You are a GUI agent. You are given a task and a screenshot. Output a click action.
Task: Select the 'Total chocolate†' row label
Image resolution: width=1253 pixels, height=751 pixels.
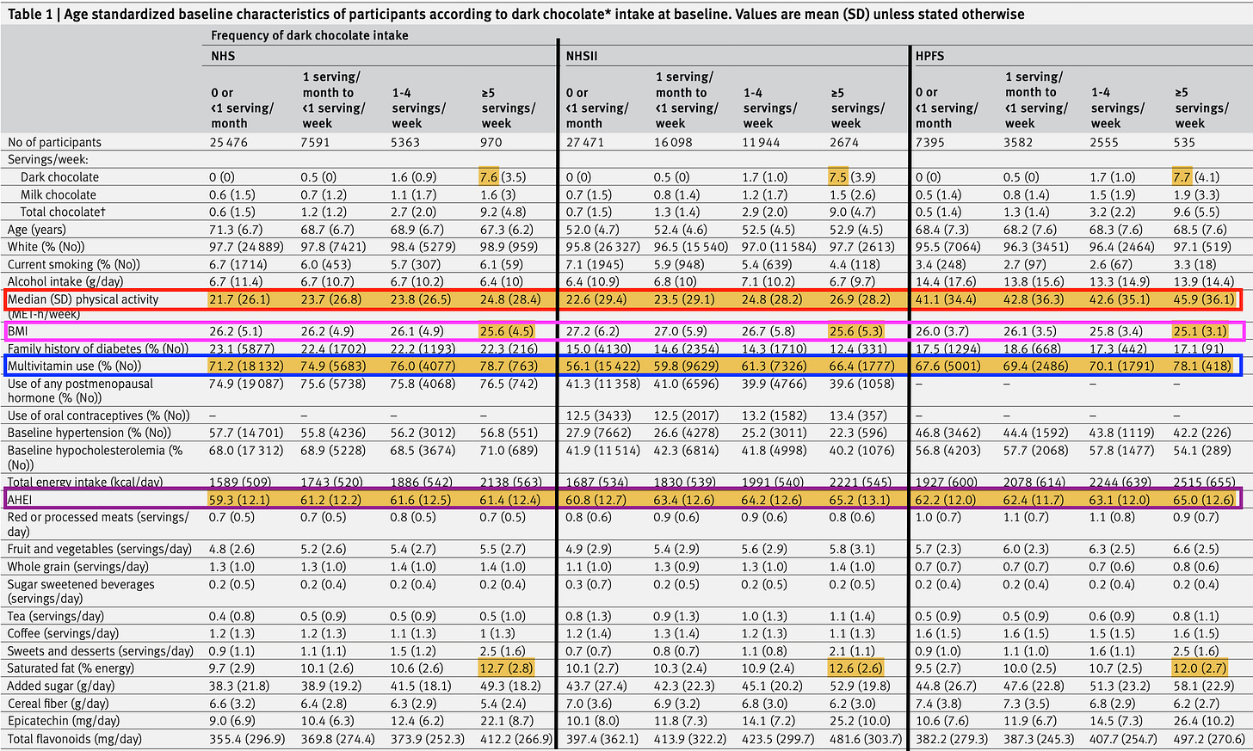62,212
